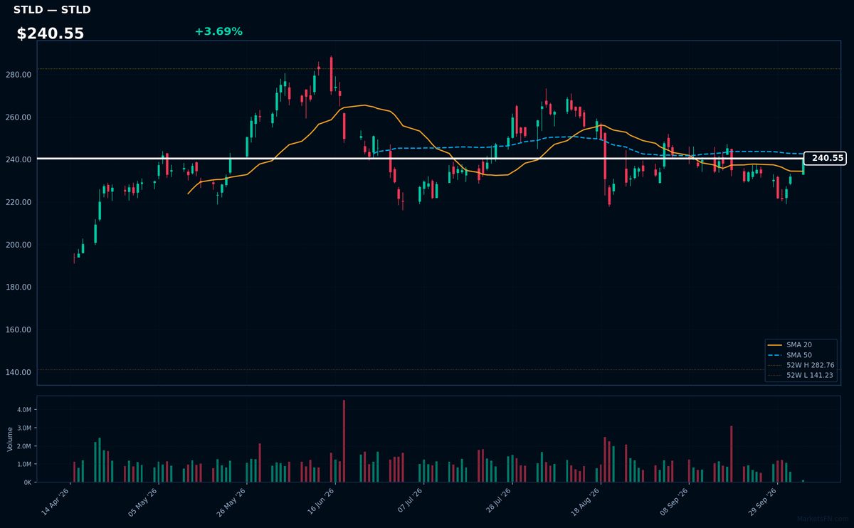Click the 28 Jul '26 date label

(x=498, y=502)
